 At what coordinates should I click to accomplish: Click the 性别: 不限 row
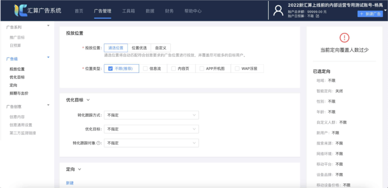coord(326,101)
